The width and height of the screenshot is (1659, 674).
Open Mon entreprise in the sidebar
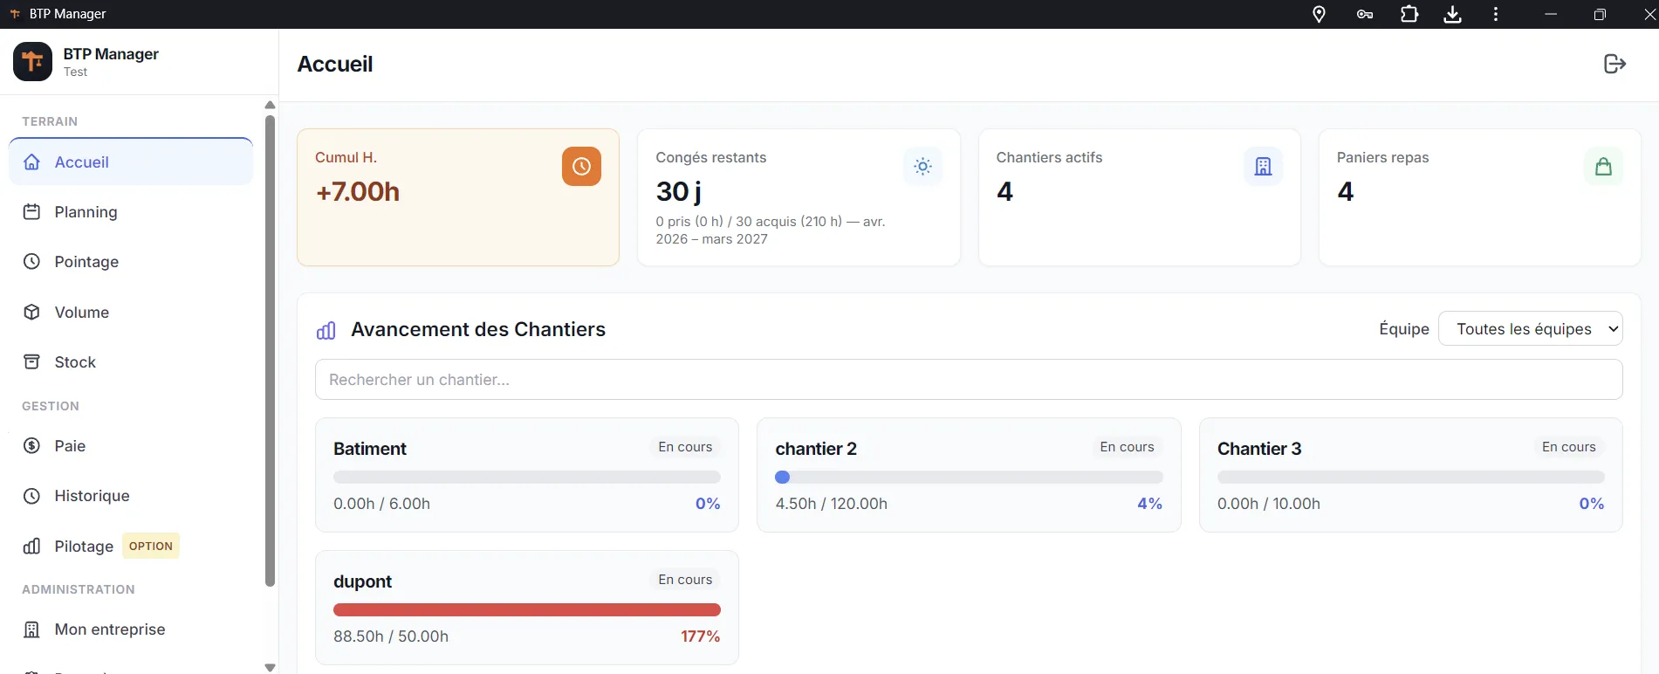(131, 629)
